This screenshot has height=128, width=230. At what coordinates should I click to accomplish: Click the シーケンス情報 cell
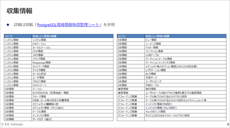coord(186,44)
